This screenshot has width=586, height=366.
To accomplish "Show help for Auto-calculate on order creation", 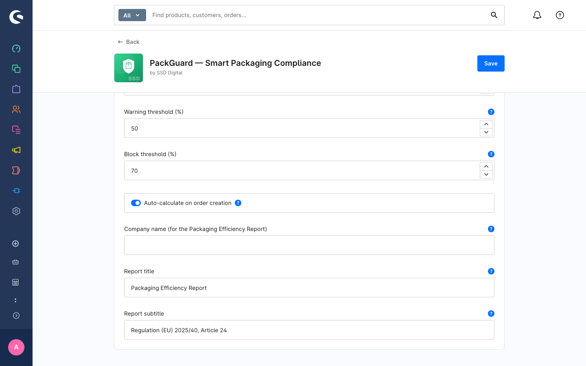I will click(238, 203).
